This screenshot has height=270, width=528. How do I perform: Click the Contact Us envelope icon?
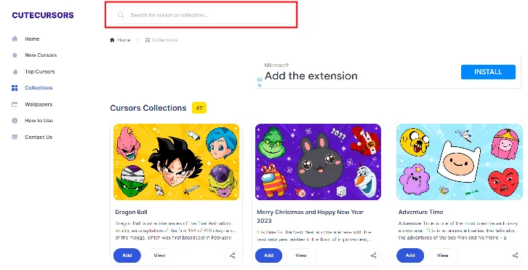tap(15, 137)
